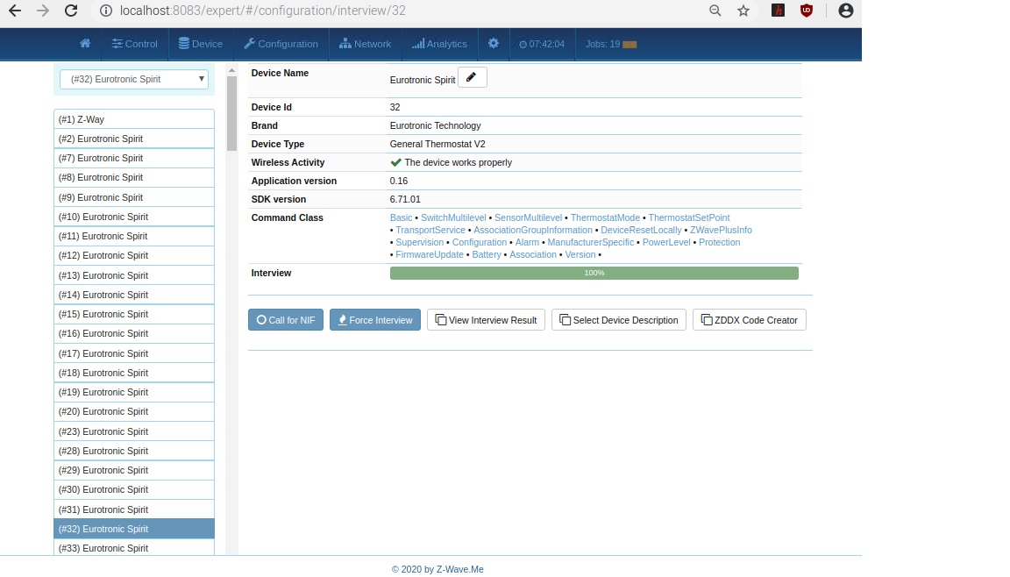
Task: Open the device selector dropdown (#32)
Action: (x=134, y=79)
